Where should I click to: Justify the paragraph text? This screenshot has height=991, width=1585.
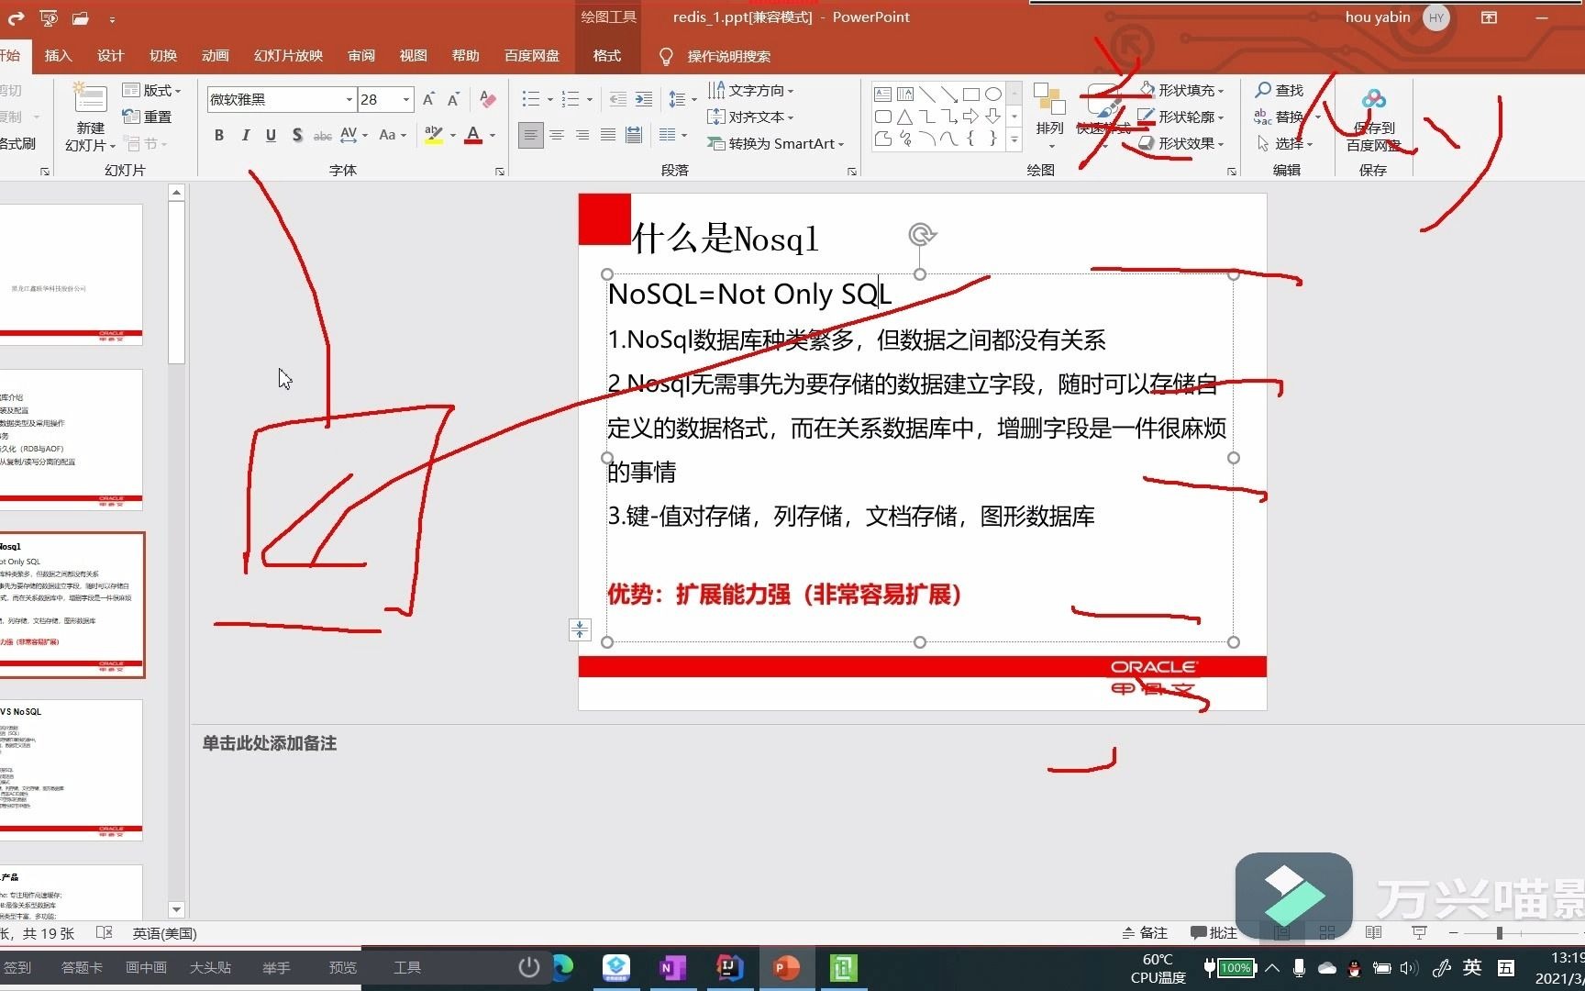click(x=607, y=136)
